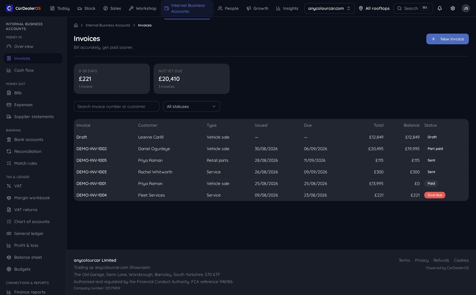Click the Chart of accounts icon
The height and width of the screenshot is (295, 476).
tap(9, 222)
